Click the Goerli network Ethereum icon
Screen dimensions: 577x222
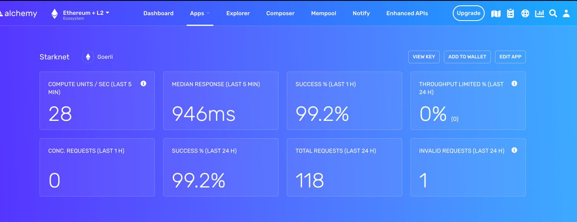pyautogui.click(x=88, y=57)
